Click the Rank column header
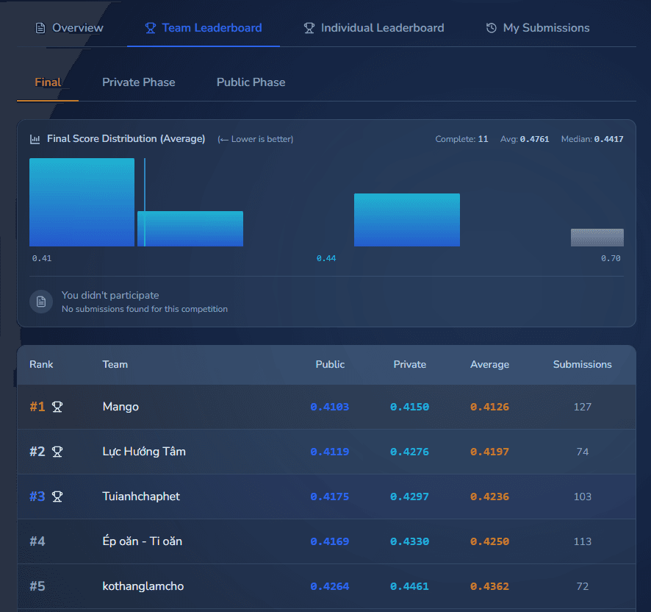Screen dimensions: 651x612 (41, 365)
